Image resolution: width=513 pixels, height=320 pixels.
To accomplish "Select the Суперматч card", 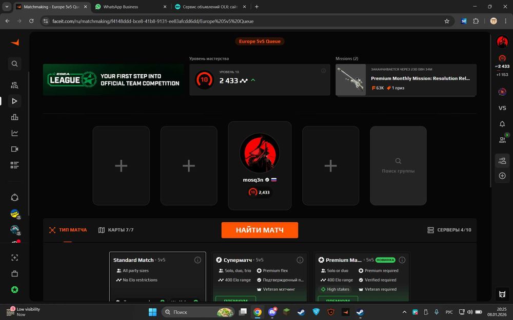I will click(x=260, y=276).
